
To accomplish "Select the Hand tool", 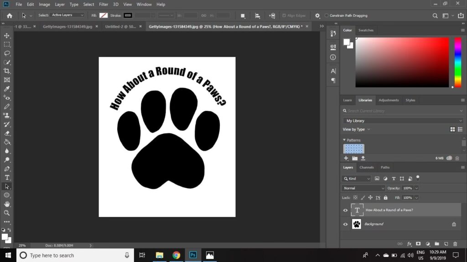I will [7, 204].
